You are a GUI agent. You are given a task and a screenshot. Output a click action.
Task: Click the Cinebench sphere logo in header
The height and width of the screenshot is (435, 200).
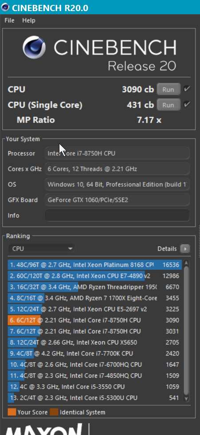click(34, 47)
